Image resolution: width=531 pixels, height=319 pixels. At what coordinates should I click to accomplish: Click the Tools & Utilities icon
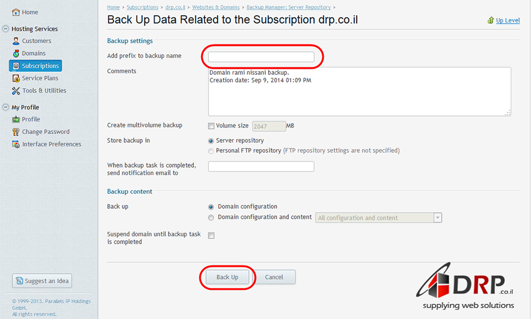16,91
